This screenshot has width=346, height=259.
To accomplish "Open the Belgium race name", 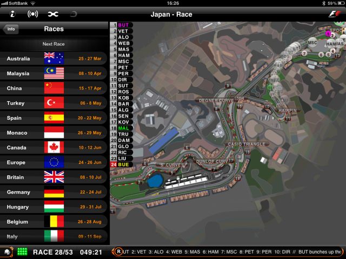I will [17, 222].
